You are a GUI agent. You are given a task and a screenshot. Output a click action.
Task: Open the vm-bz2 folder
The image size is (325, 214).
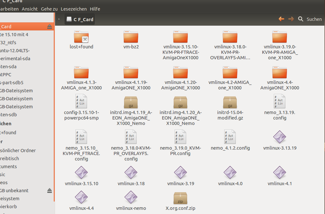coord(131,37)
